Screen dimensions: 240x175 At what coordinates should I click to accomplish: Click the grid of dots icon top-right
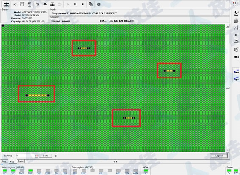[235, 4]
